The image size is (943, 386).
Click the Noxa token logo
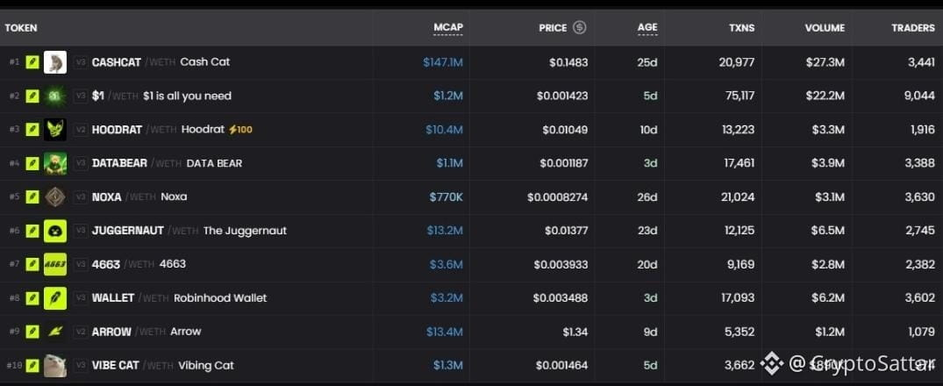point(55,197)
